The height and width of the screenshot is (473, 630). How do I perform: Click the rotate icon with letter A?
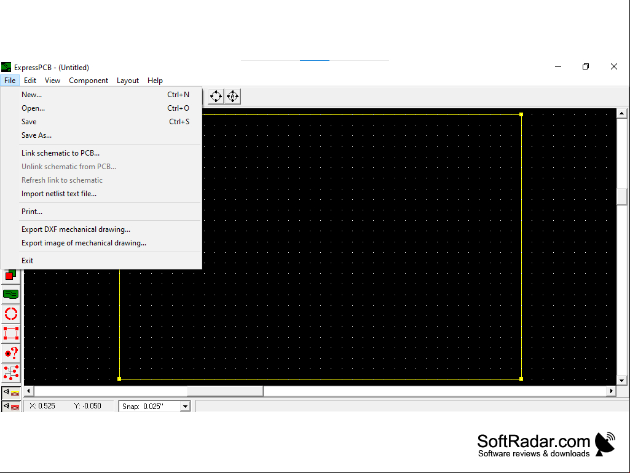[232, 97]
